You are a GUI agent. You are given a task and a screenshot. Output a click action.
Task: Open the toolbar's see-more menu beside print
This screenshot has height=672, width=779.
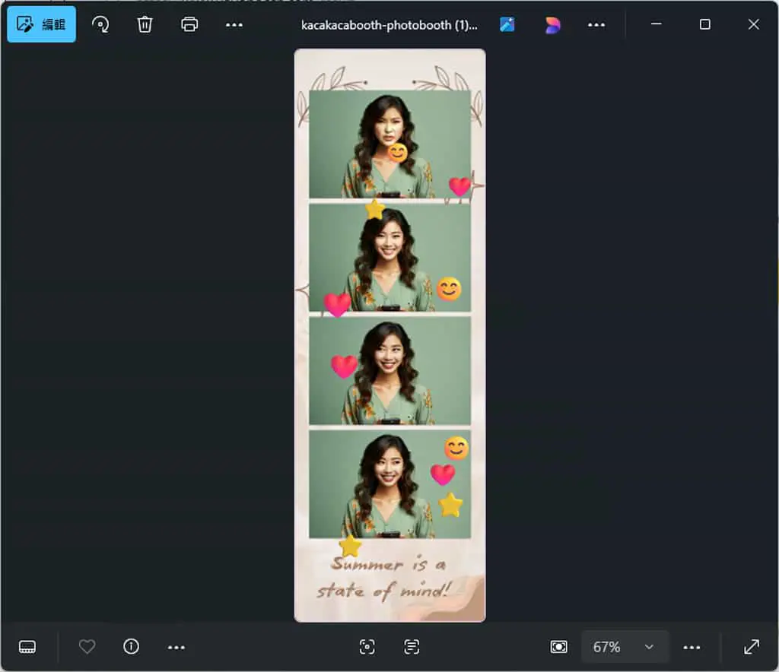point(234,25)
